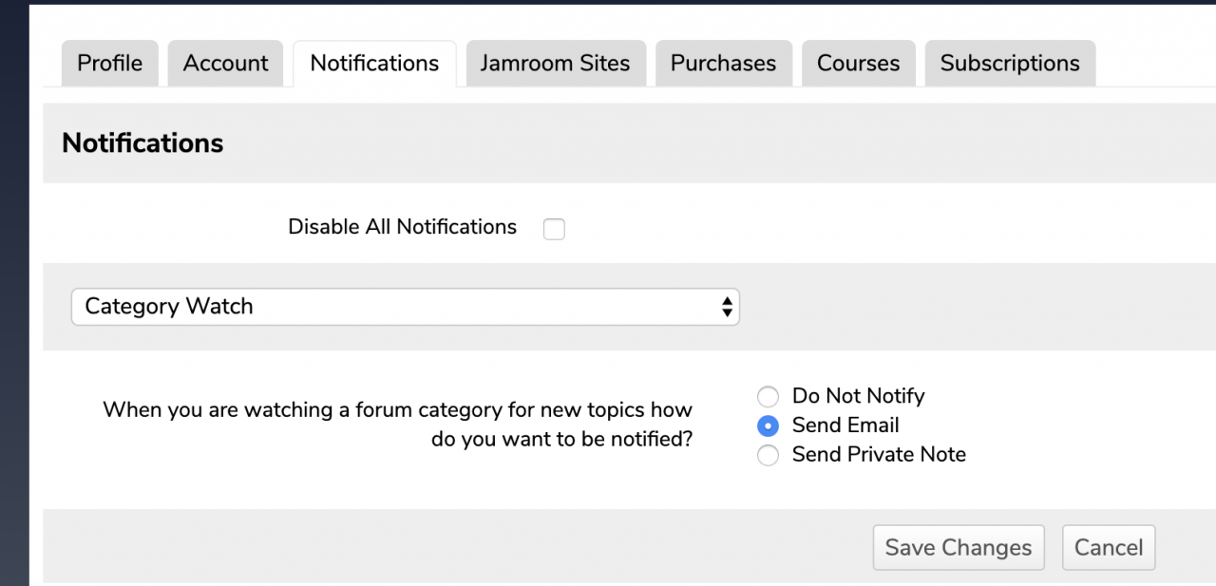Click the 'Disable All Notifications' label text
The height and width of the screenshot is (586, 1216).
point(402,227)
